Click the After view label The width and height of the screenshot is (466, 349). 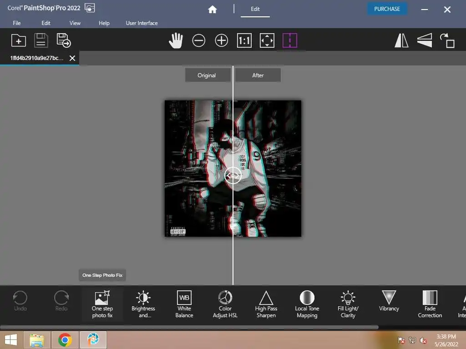coord(258,75)
